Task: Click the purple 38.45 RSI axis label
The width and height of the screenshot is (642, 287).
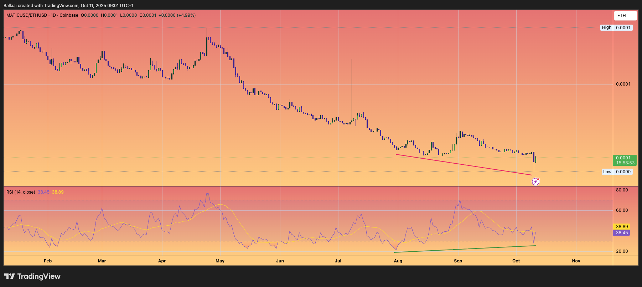Action: 622,233
